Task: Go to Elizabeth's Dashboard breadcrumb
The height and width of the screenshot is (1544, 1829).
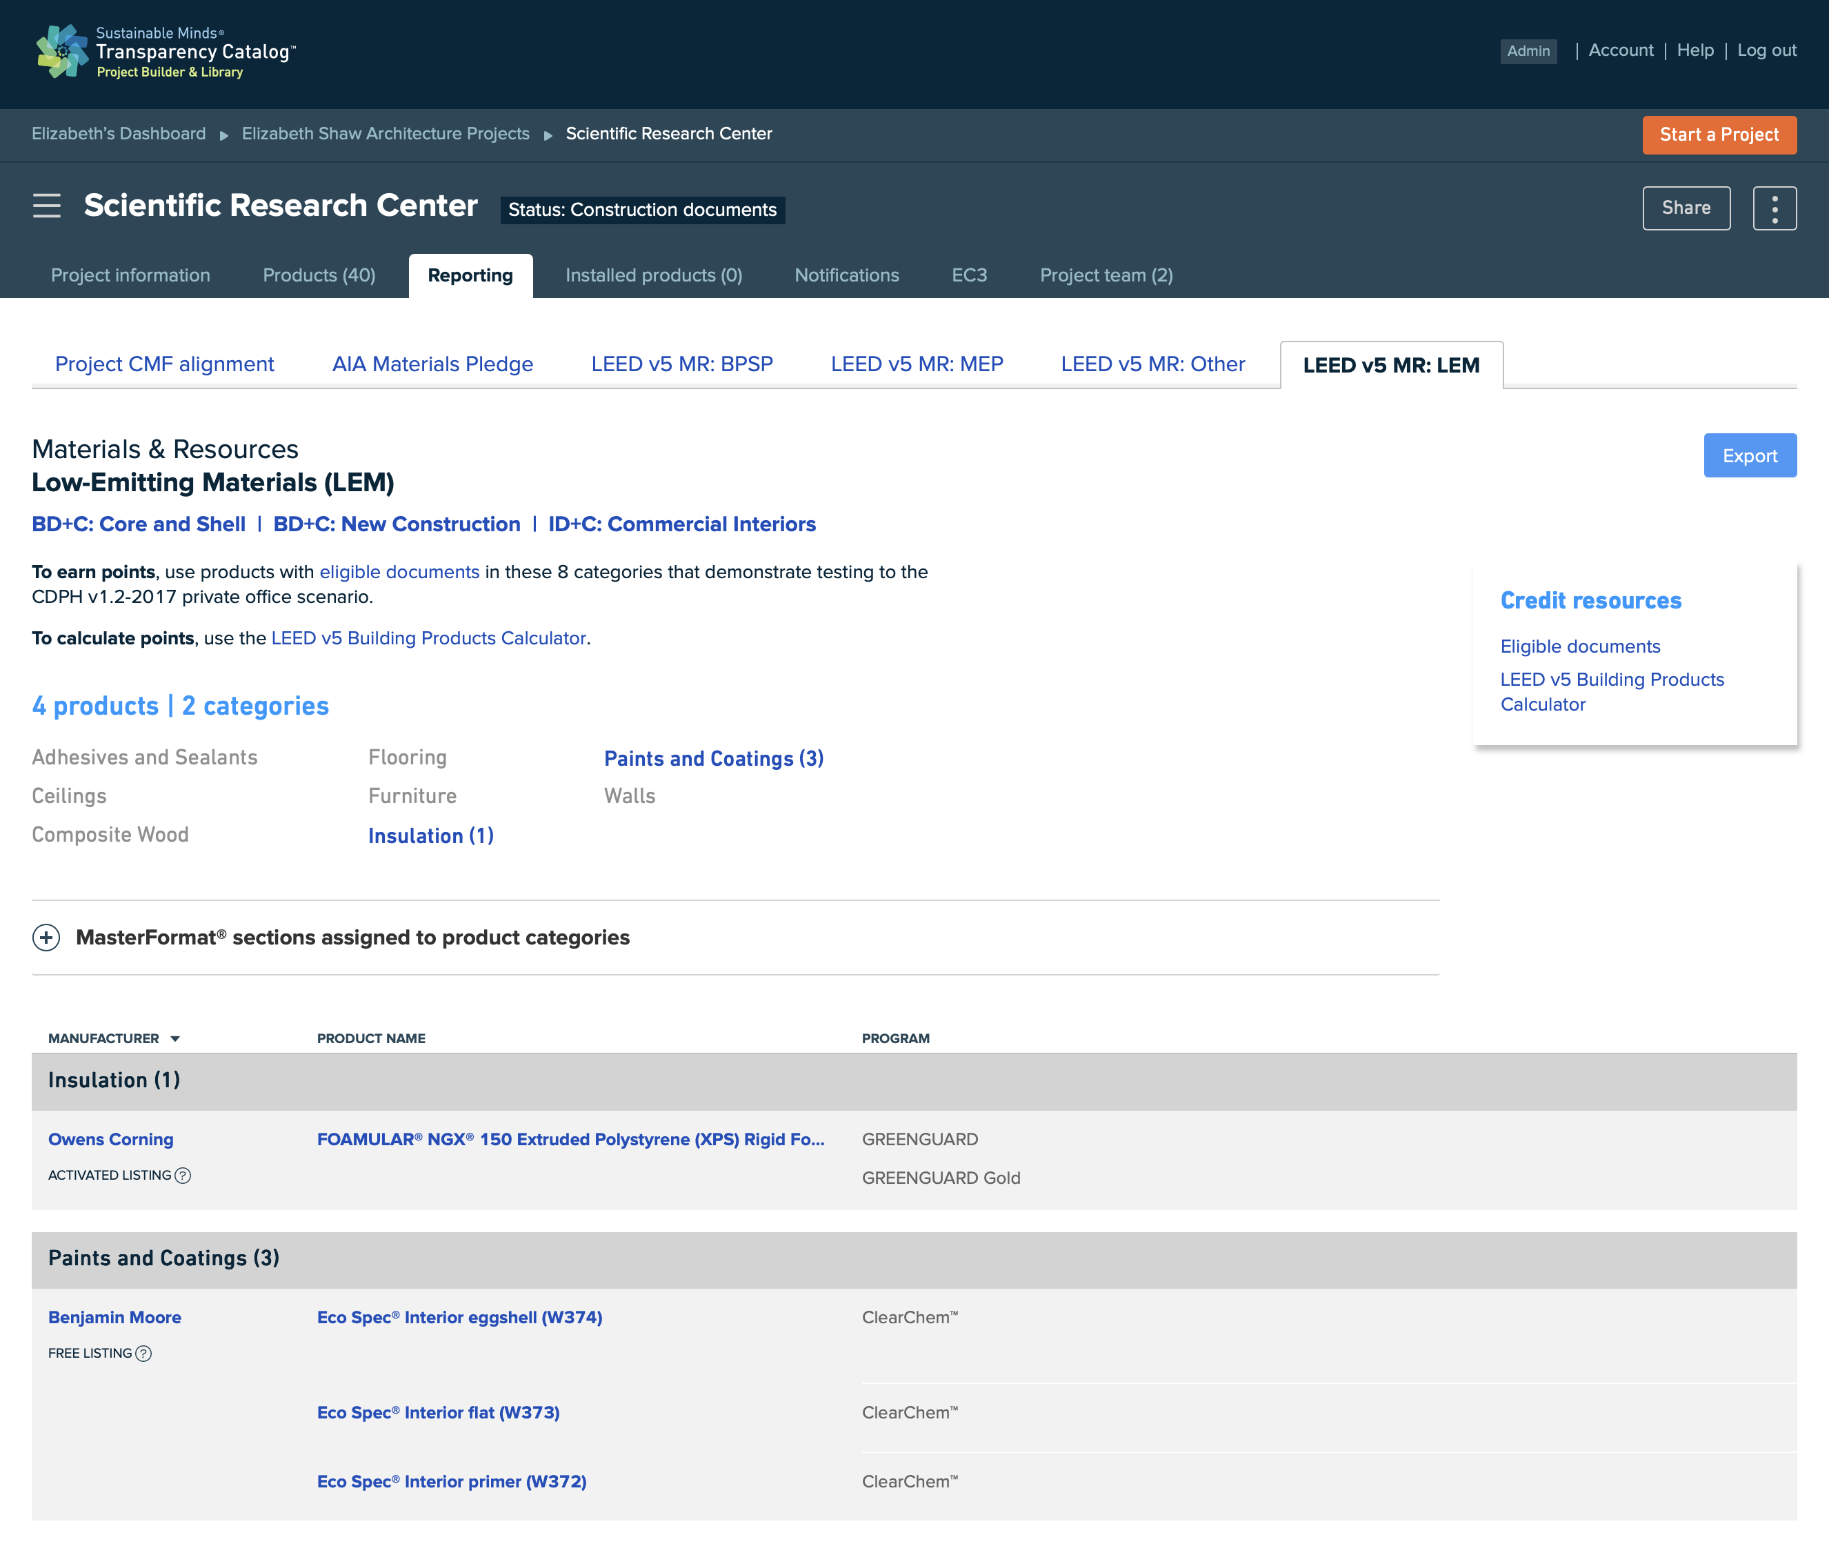Action: pos(119,134)
